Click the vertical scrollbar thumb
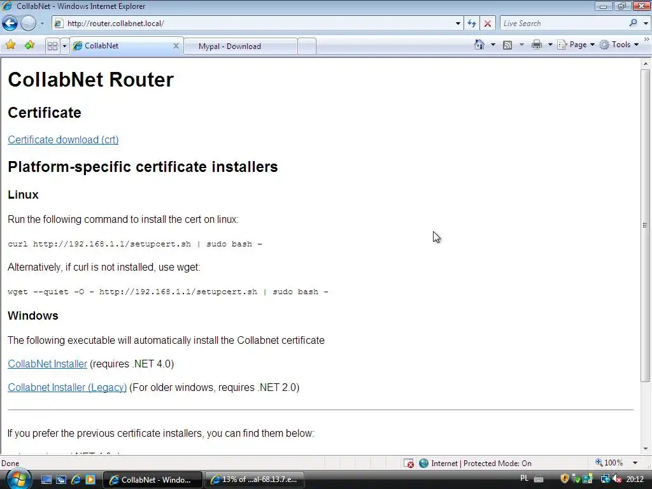The image size is (652, 489). tap(646, 225)
